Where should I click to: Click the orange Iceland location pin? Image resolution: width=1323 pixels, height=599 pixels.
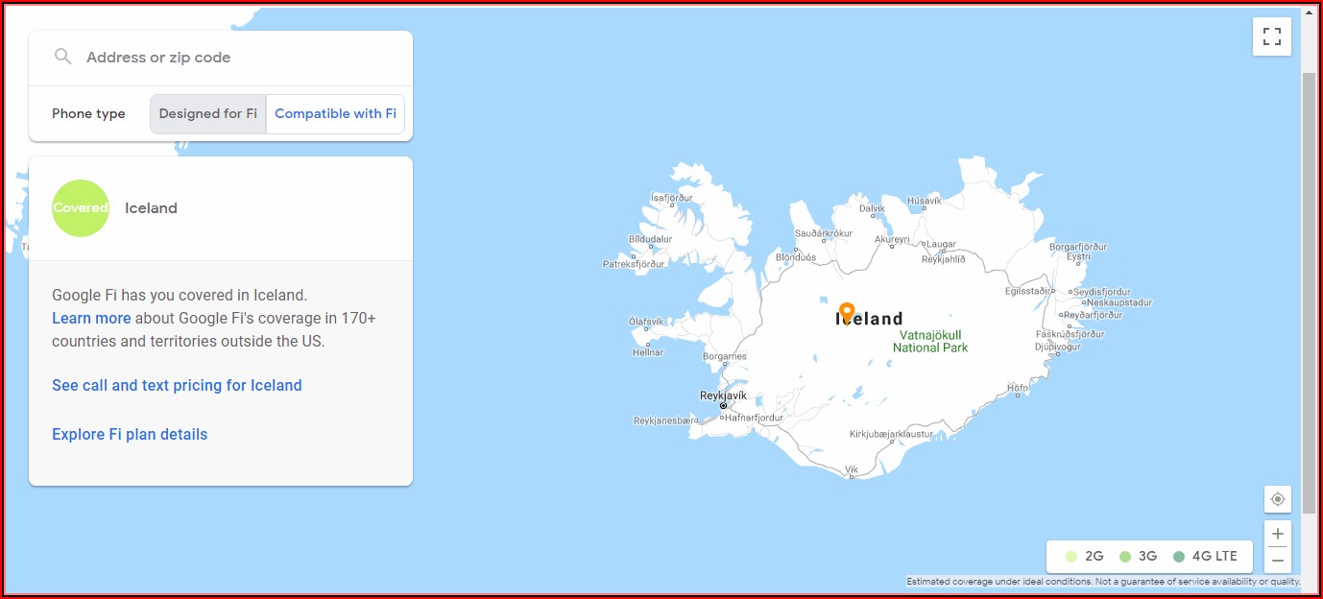[x=846, y=313]
